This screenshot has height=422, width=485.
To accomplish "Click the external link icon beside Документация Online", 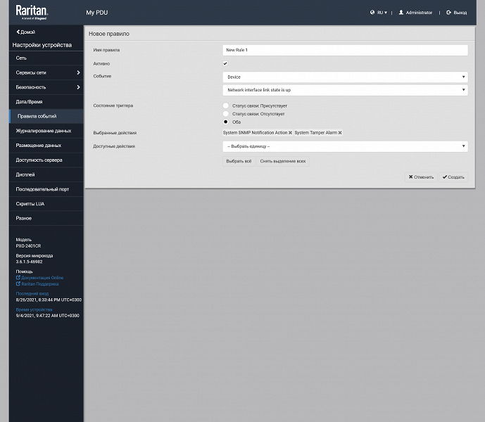I will coord(18,277).
